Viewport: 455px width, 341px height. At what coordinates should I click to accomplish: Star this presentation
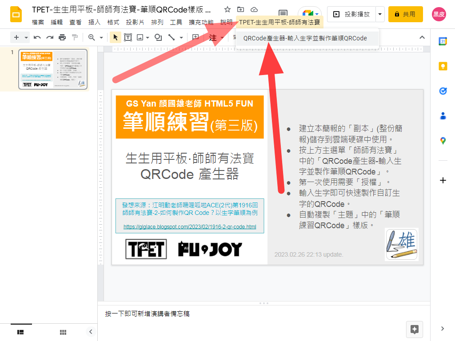[227, 10]
